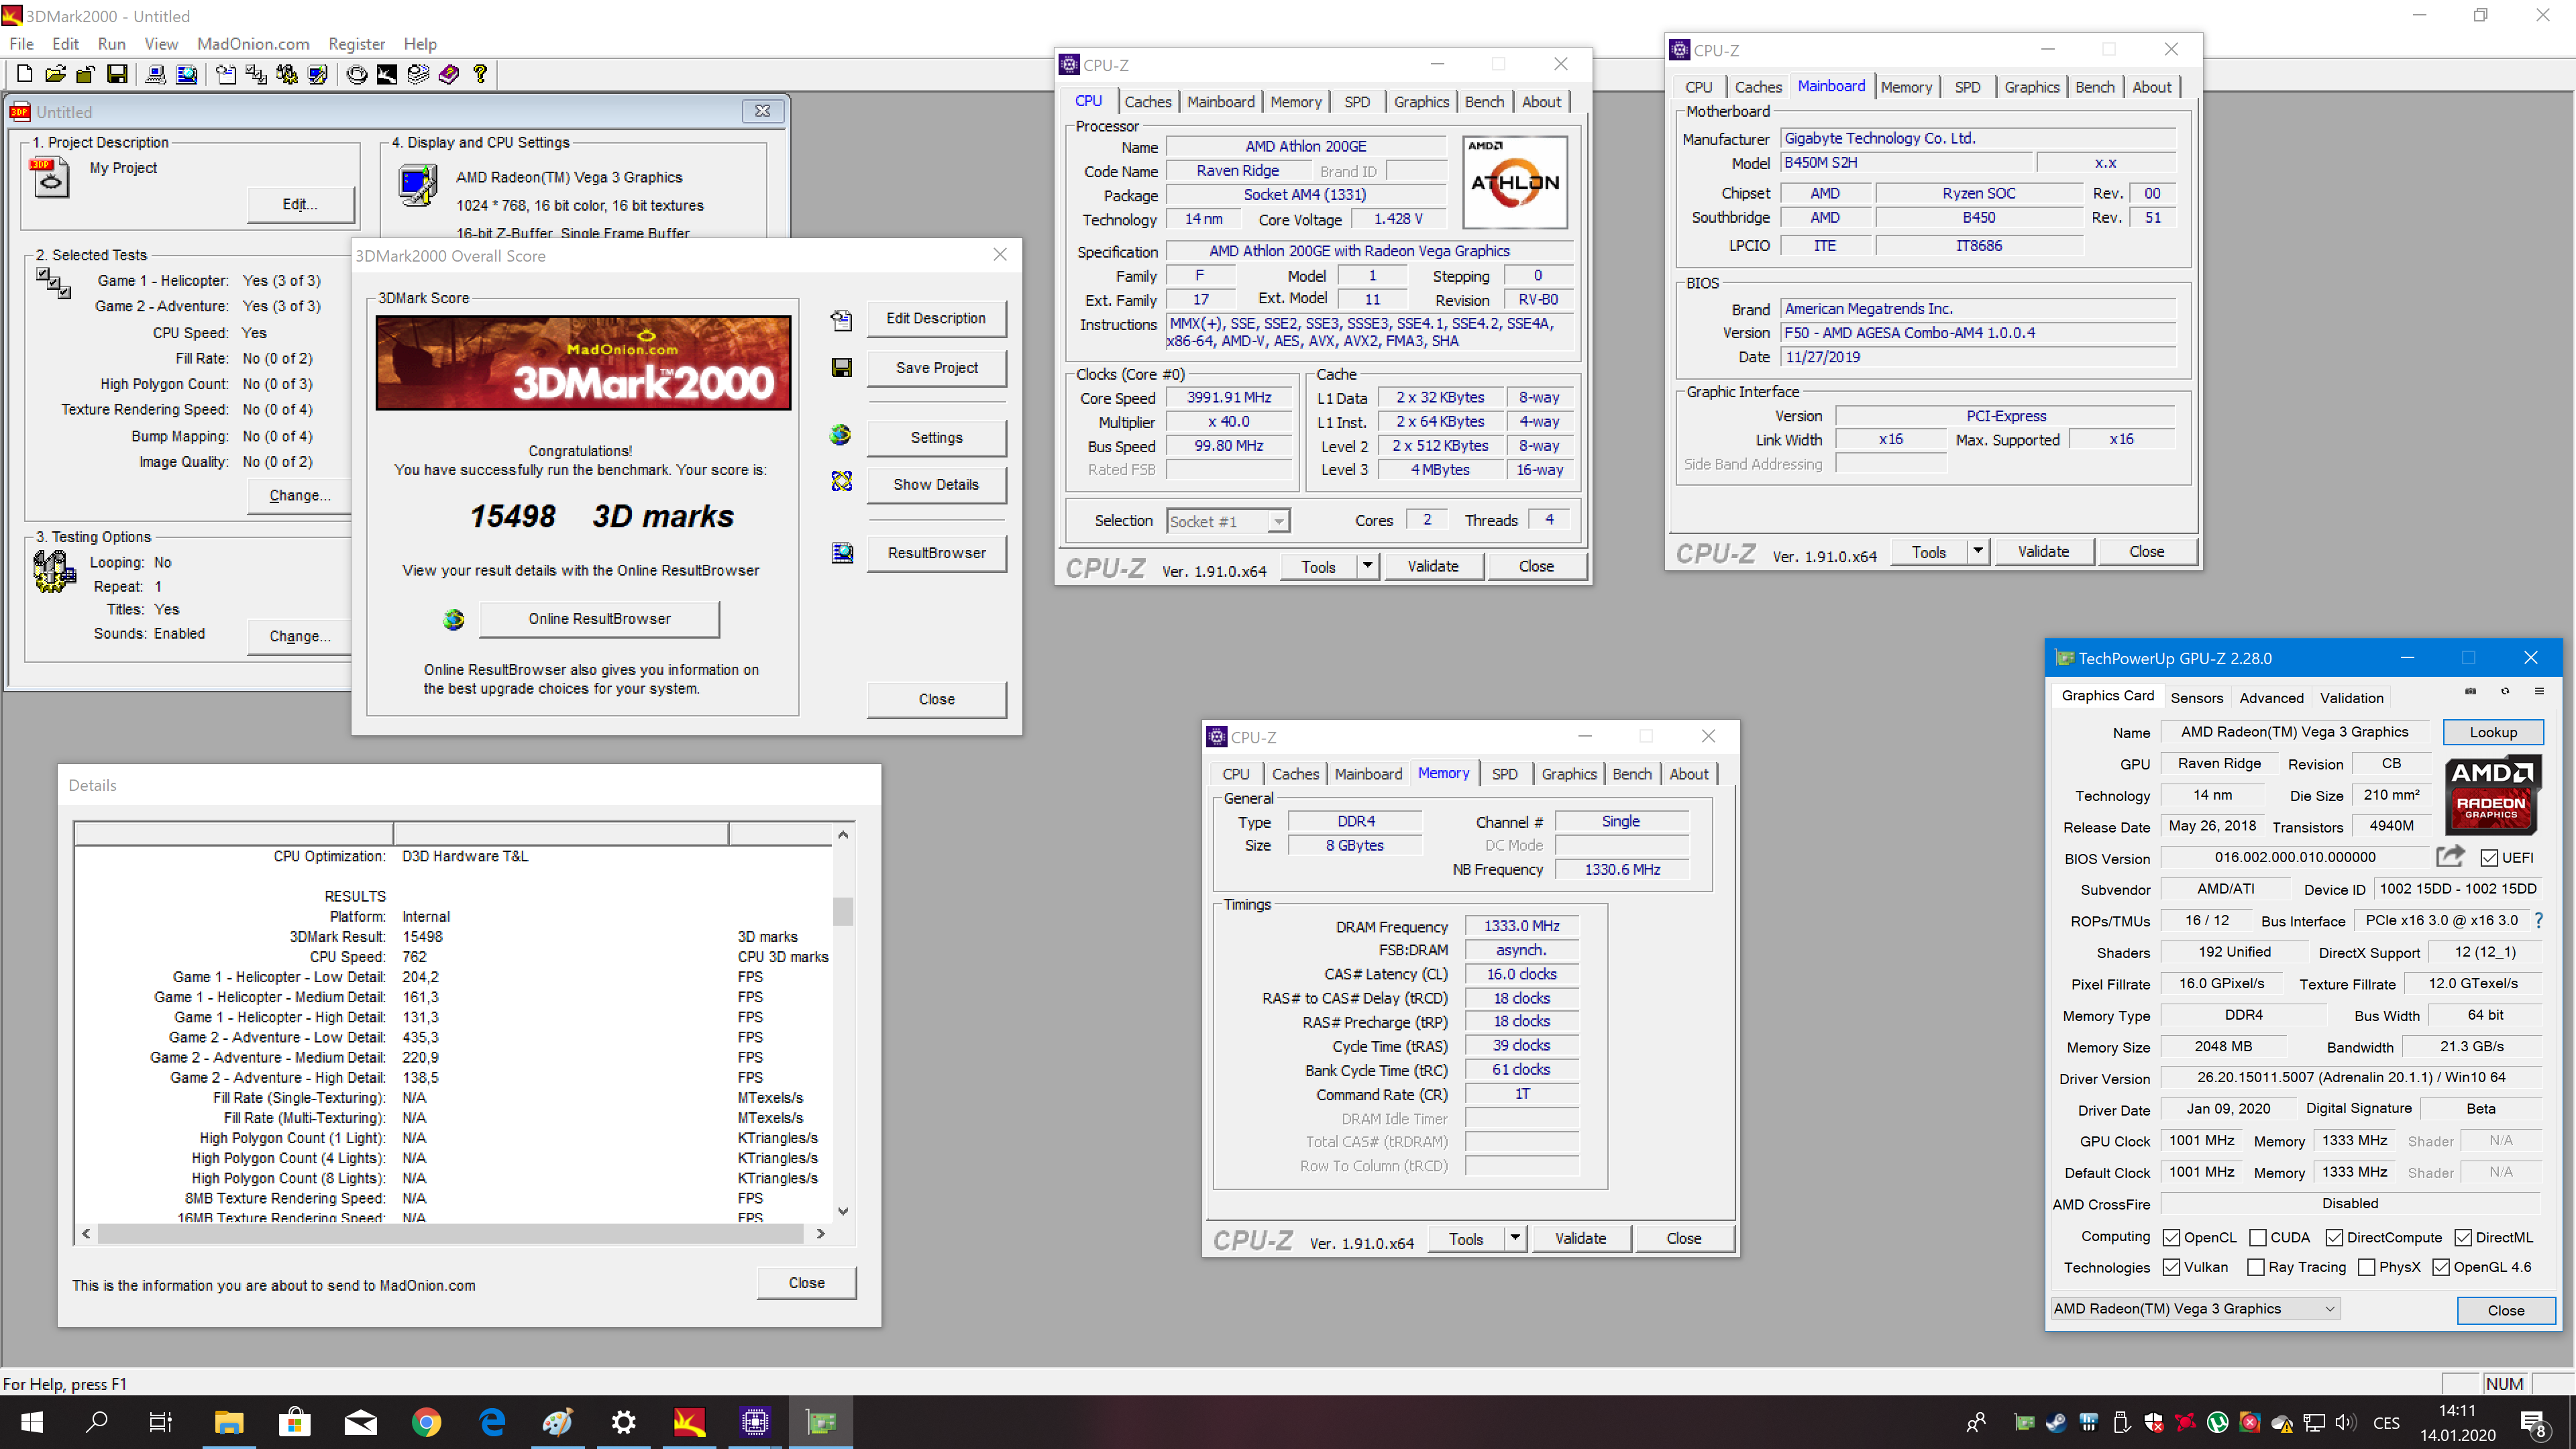
Task: Open the Run menu
Action: [x=112, y=44]
